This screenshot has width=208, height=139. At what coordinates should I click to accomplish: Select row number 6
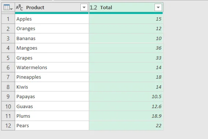pos(8,67)
